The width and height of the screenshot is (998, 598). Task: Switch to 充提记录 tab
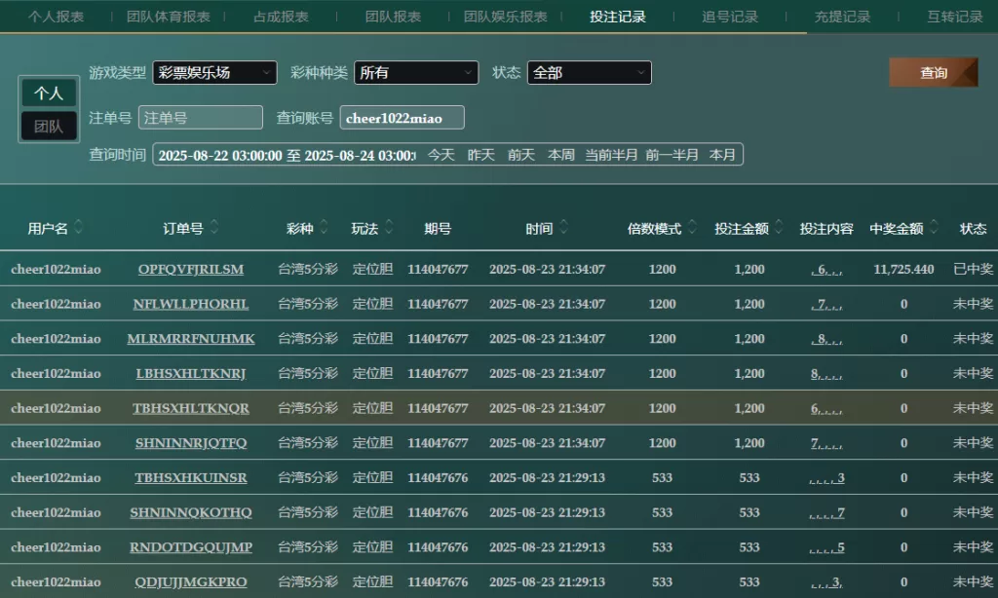point(842,17)
